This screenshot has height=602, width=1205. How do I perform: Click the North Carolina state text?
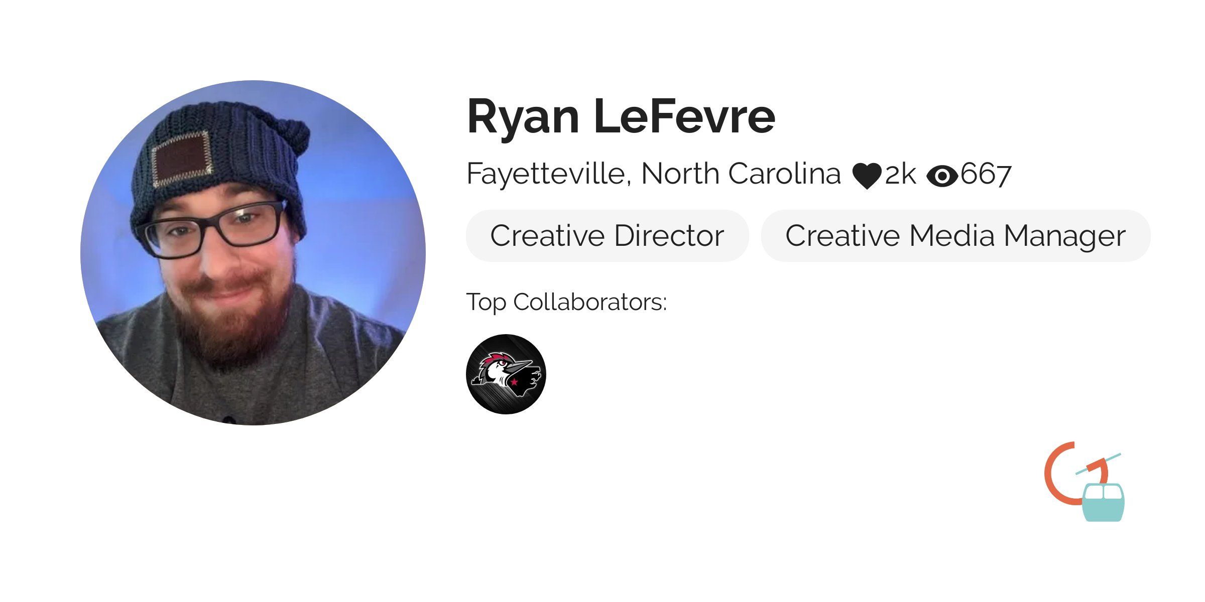pyautogui.click(x=741, y=174)
